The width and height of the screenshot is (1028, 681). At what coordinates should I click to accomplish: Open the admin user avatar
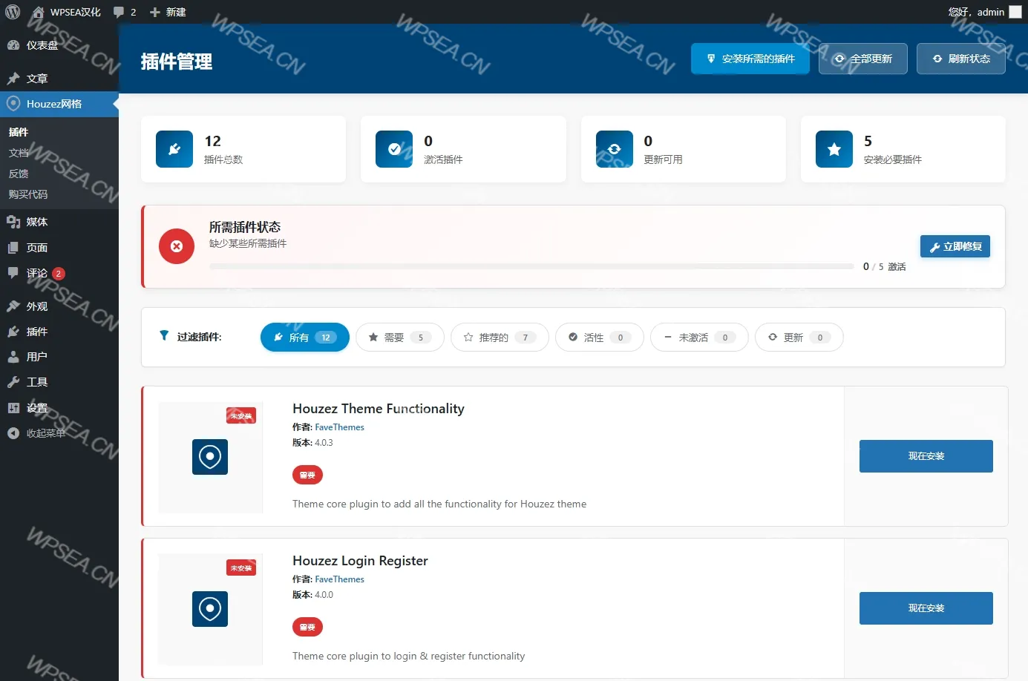coord(1015,12)
